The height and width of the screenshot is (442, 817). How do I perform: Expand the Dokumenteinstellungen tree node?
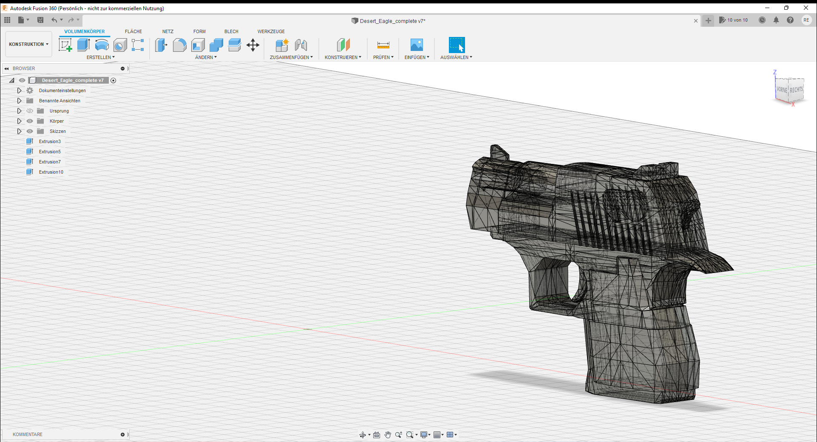[19, 90]
